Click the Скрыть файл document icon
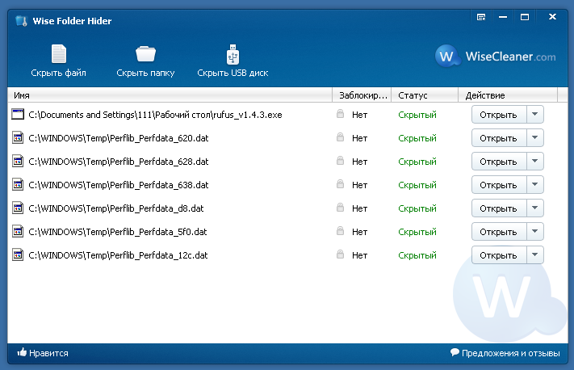Image resolution: width=574 pixels, height=370 pixels. [59, 54]
